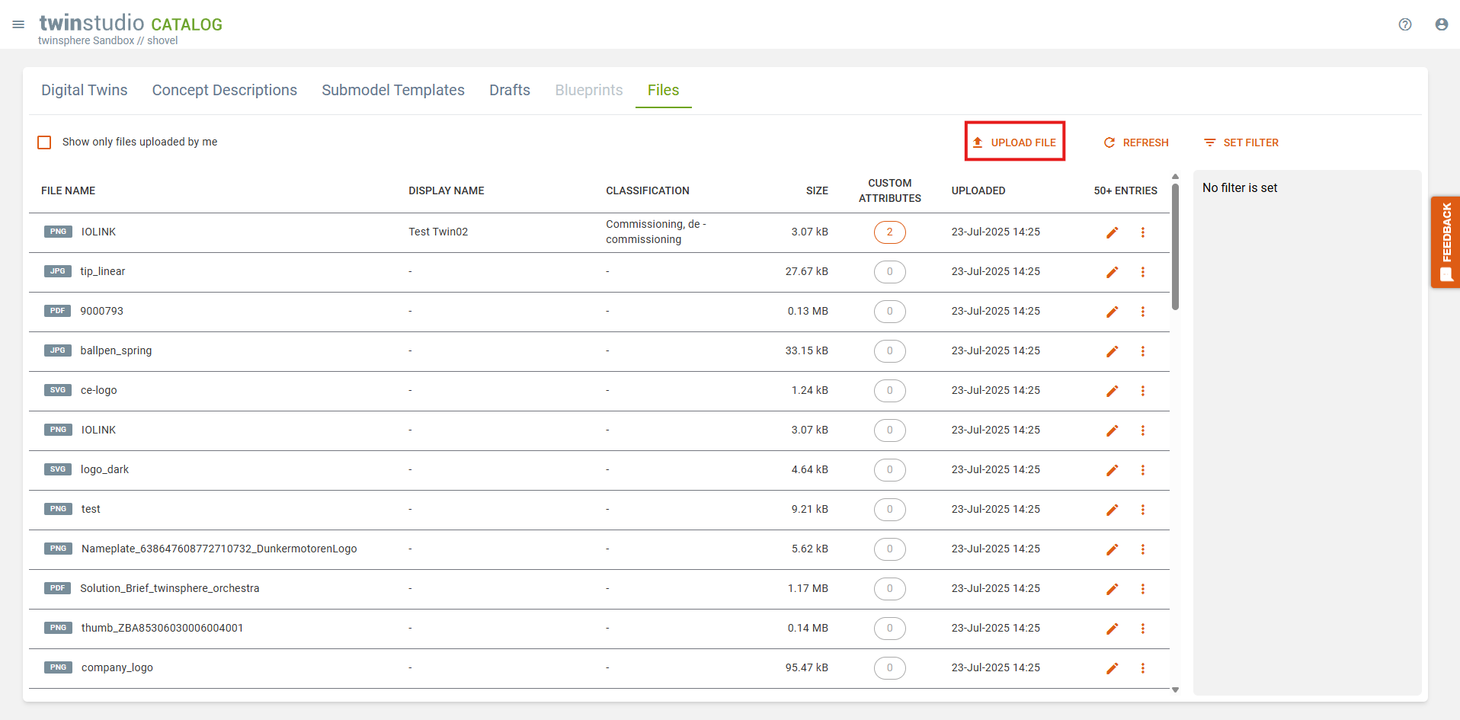Switch to the Digital Twins tab
The image size is (1460, 720).
click(85, 90)
